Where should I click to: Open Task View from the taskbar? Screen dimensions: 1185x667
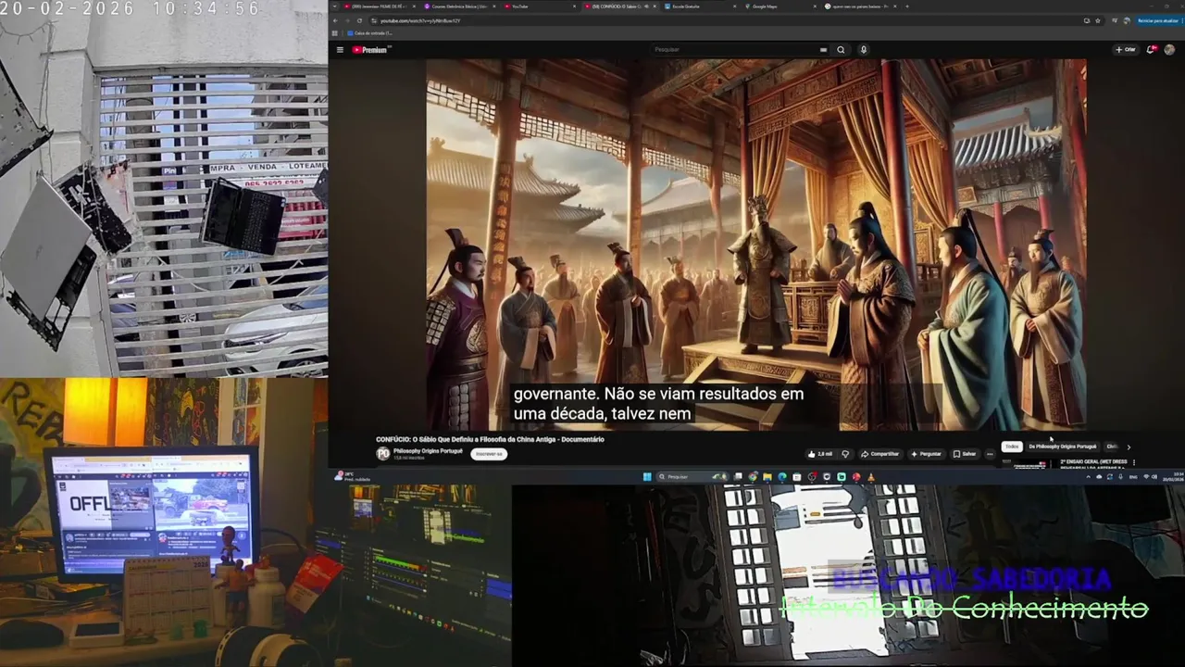point(738,477)
